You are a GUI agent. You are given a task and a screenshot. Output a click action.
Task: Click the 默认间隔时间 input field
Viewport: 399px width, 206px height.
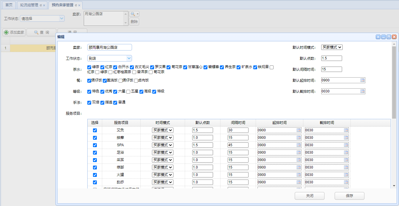pyautogui.click(x=332, y=69)
